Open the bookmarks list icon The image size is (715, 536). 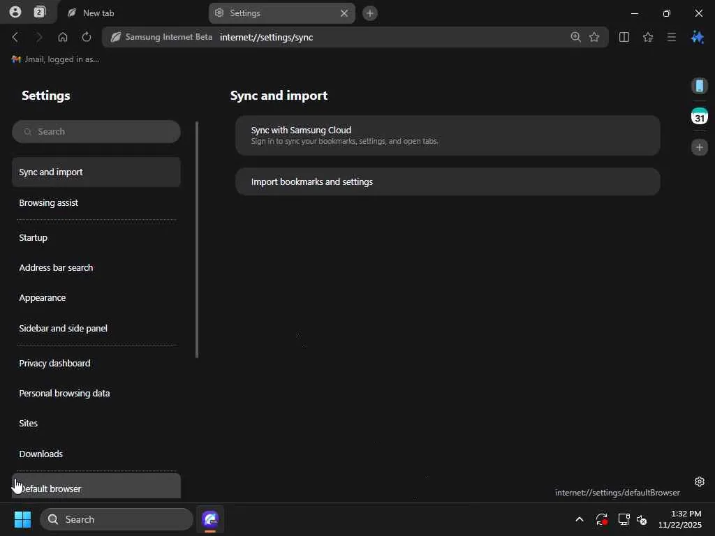(648, 37)
